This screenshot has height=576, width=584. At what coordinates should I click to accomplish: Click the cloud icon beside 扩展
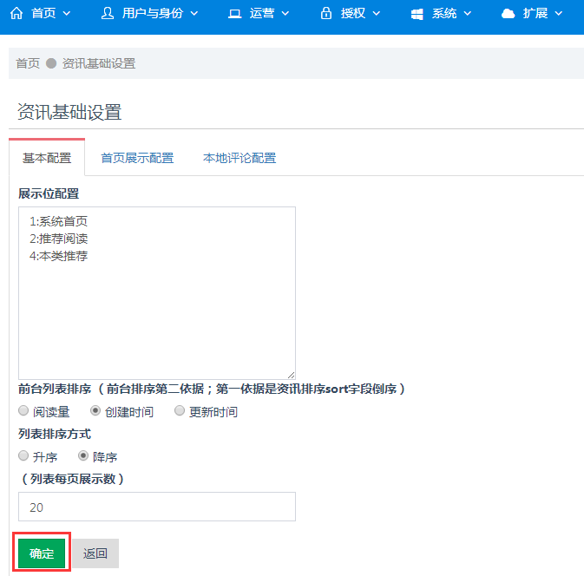pyautogui.click(x=508, y=14)
